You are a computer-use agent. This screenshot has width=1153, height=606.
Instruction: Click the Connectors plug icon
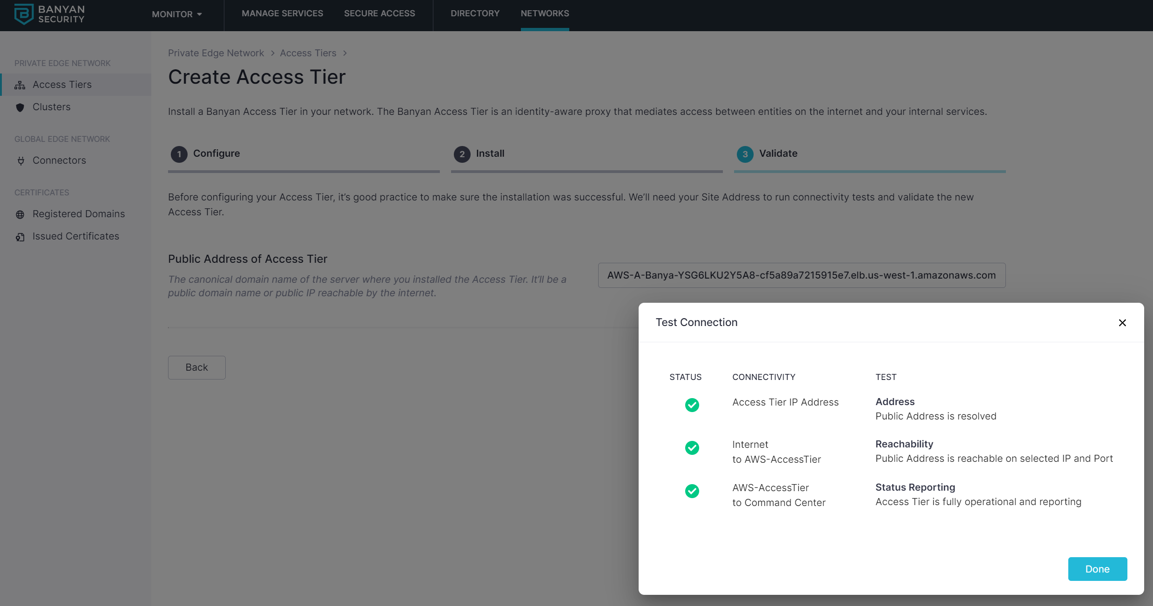(x=20, y=161)
